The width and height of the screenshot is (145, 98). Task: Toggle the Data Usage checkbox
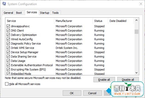click(8, 61)
